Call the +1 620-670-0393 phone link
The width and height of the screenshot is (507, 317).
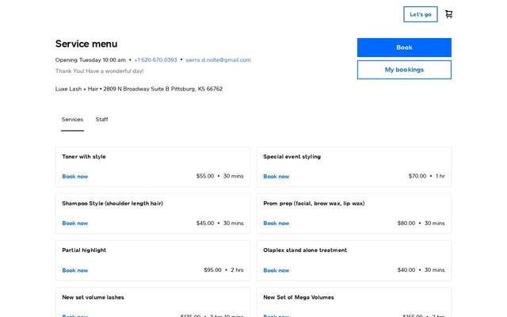[155, 60]
